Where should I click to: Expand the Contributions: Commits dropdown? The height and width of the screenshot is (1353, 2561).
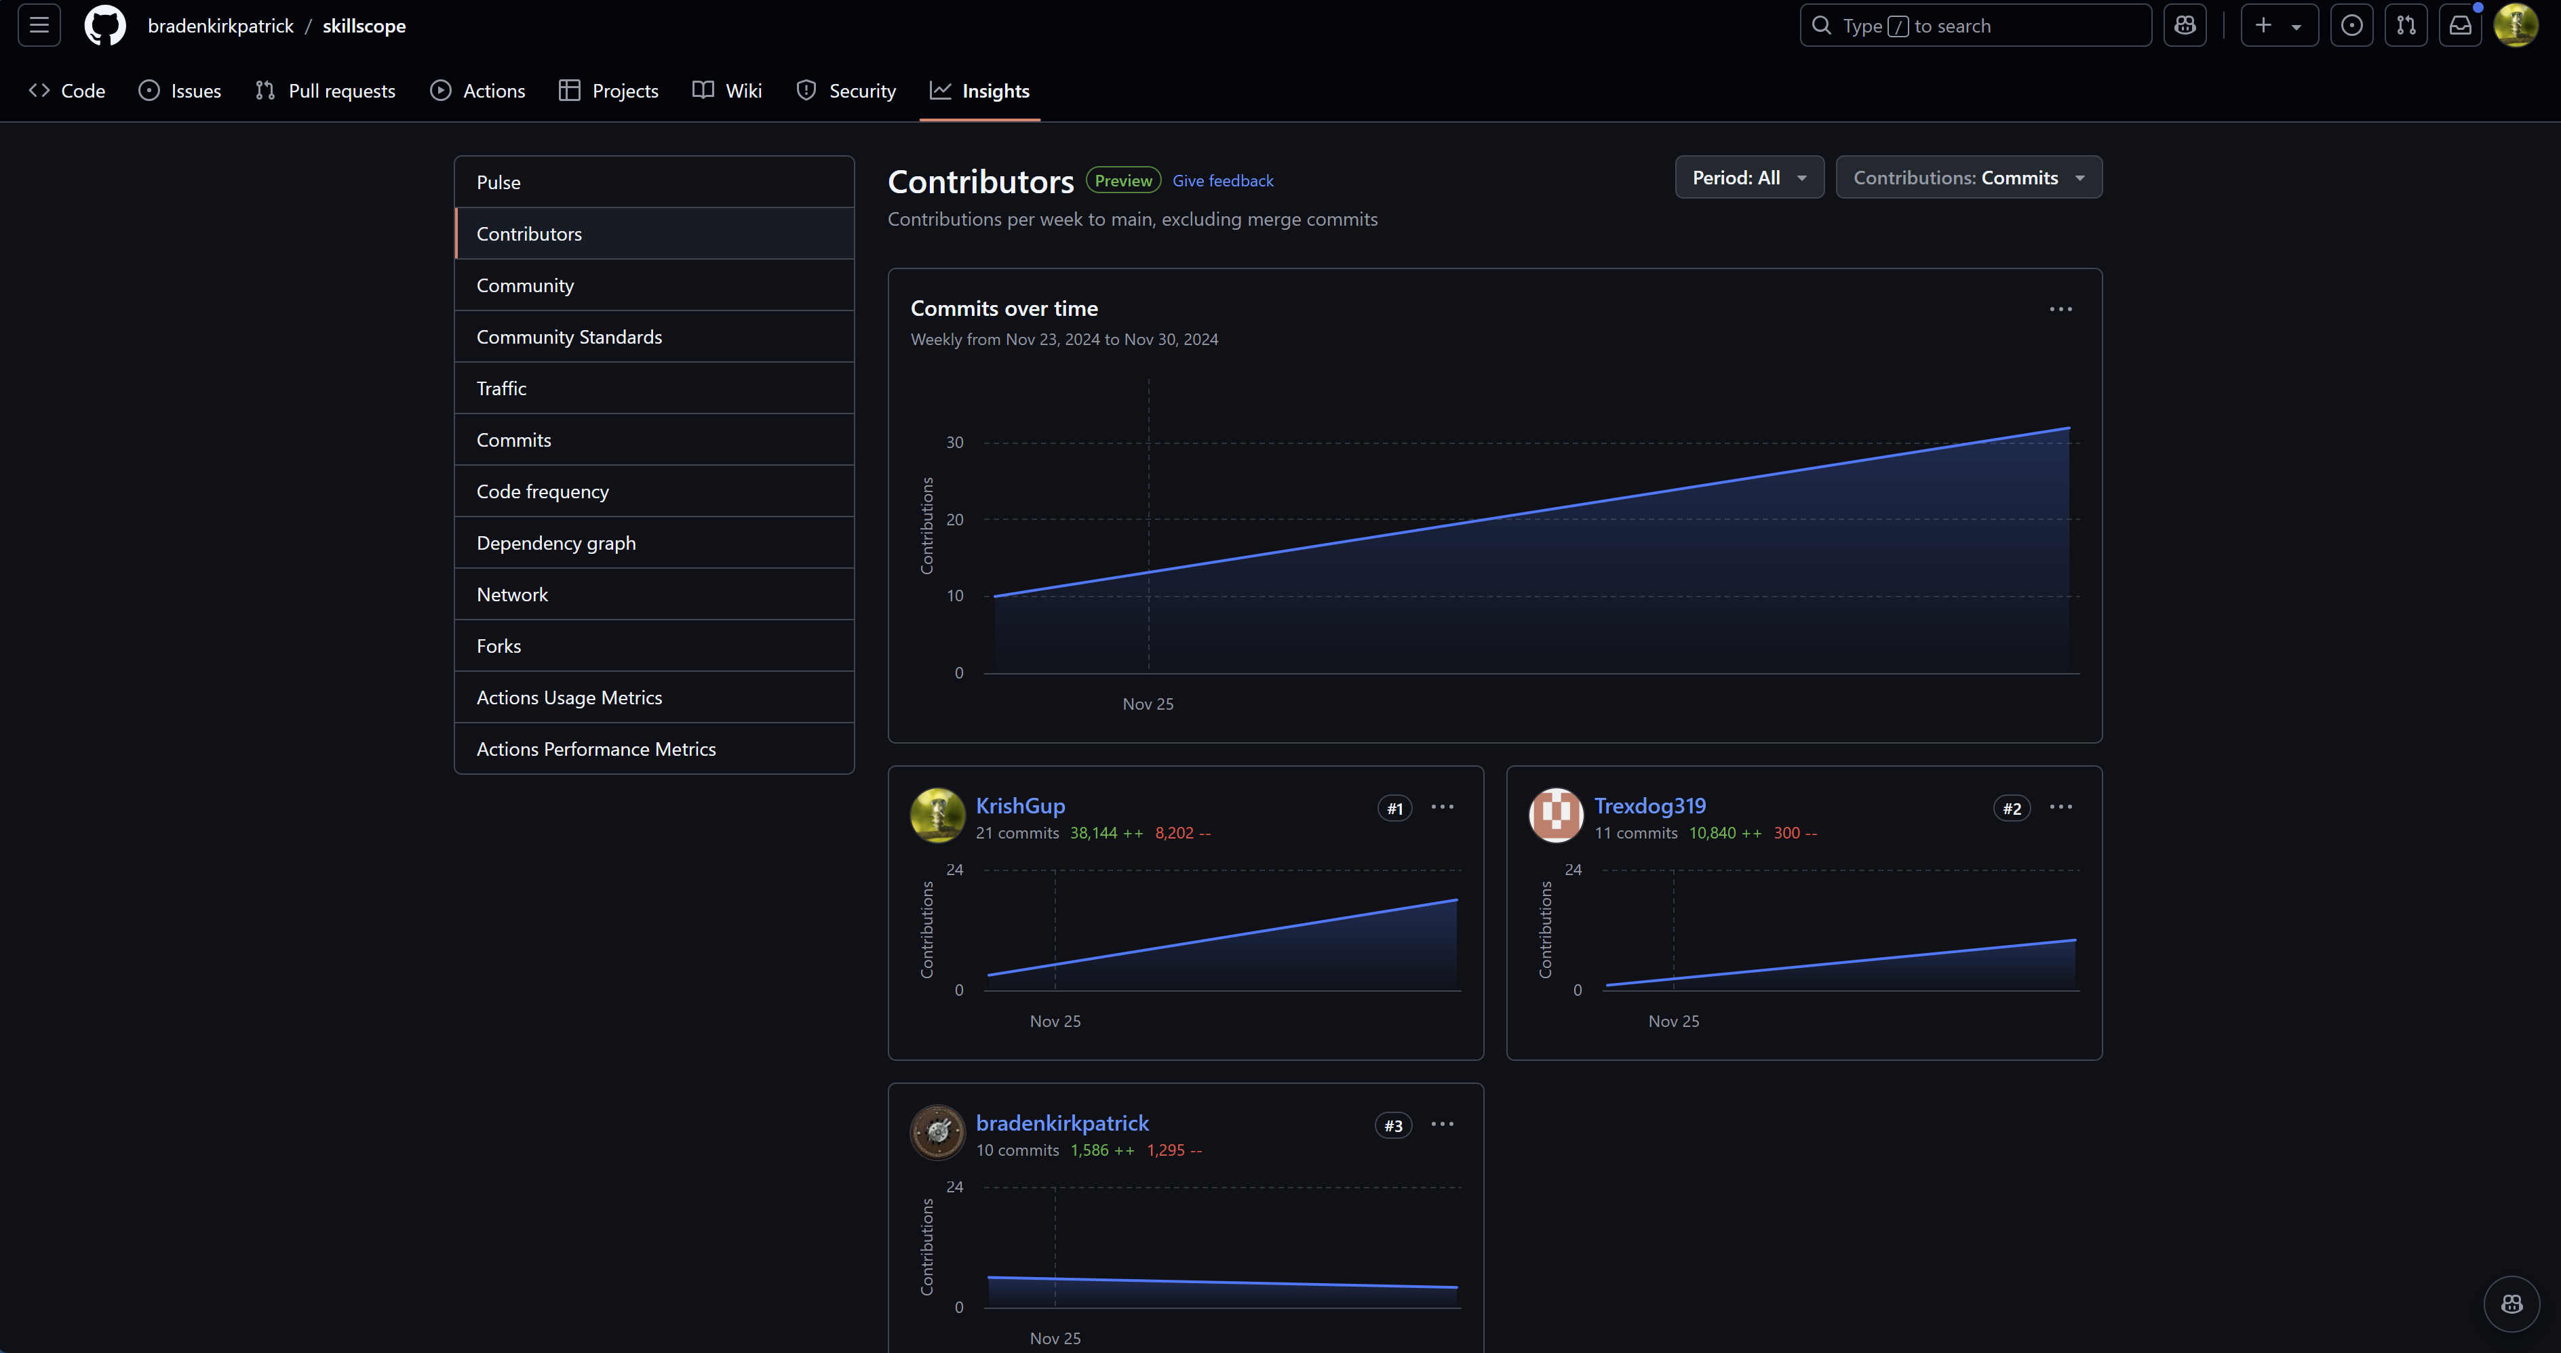click(x=1968, y=178)
